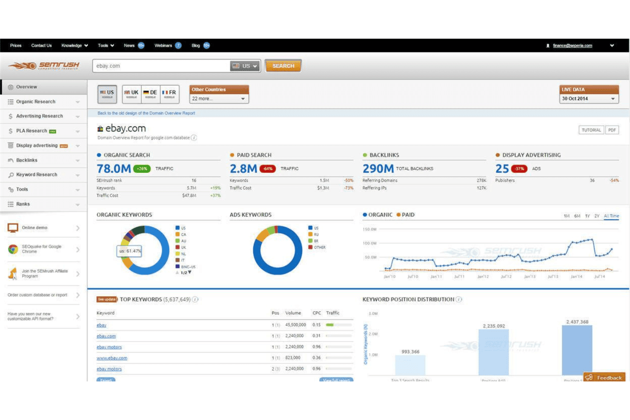Open the Webinars count badge
The width and height of the screenshot is (630, 420).
pyautogui.click(x=178, y=46)
